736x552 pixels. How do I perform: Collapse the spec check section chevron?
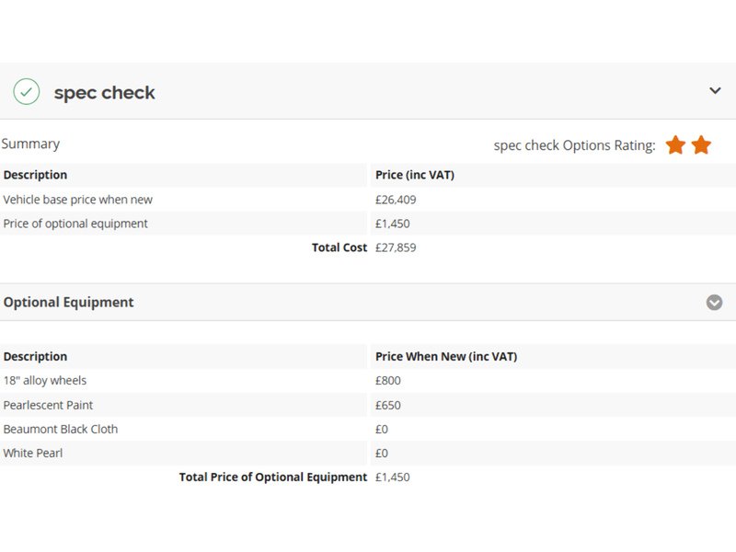(x=715, y=91)
